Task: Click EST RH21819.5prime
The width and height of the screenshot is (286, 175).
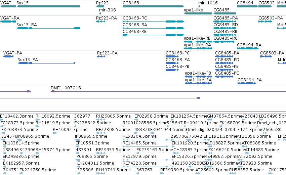Action: (x=53, y=123)
